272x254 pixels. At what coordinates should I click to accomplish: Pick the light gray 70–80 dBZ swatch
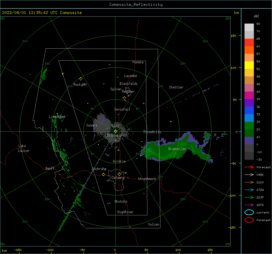(249, 27)
